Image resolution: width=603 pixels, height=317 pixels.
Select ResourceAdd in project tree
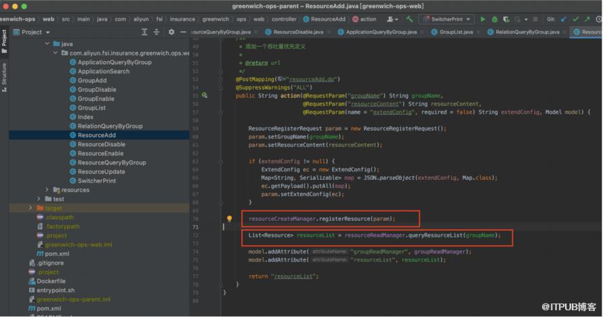coord(96,135)
